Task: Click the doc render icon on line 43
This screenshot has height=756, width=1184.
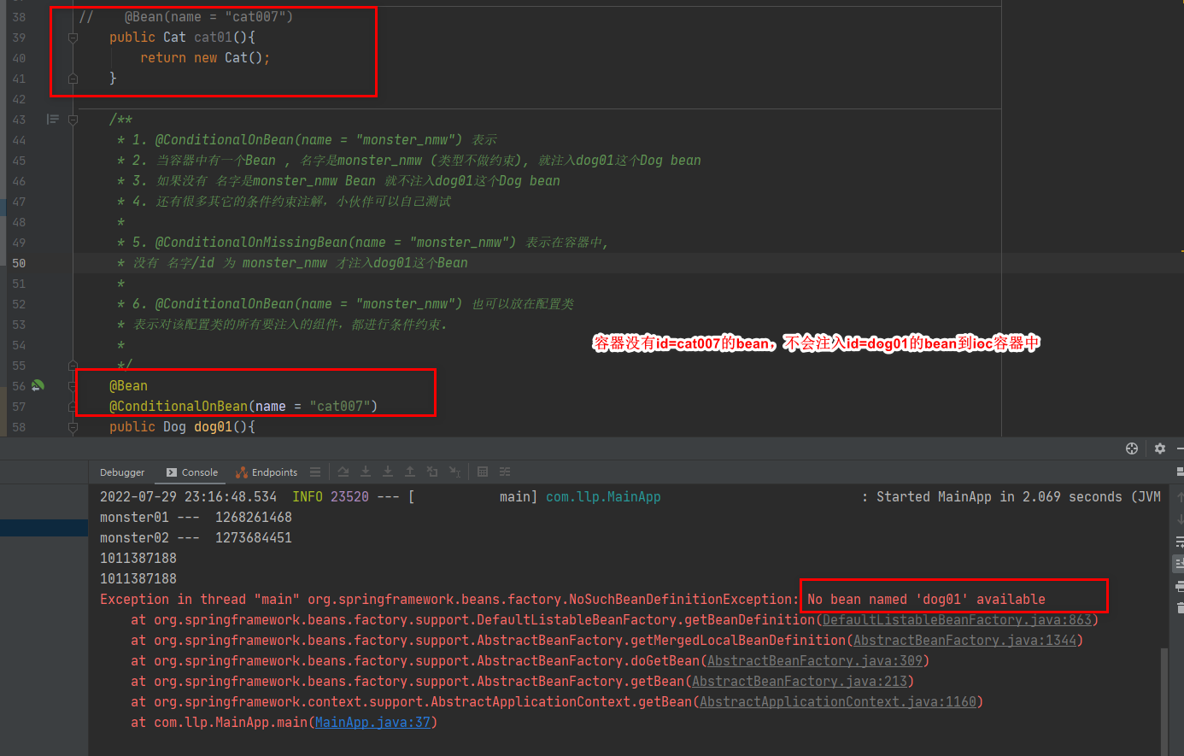Action: coord(53,120)
